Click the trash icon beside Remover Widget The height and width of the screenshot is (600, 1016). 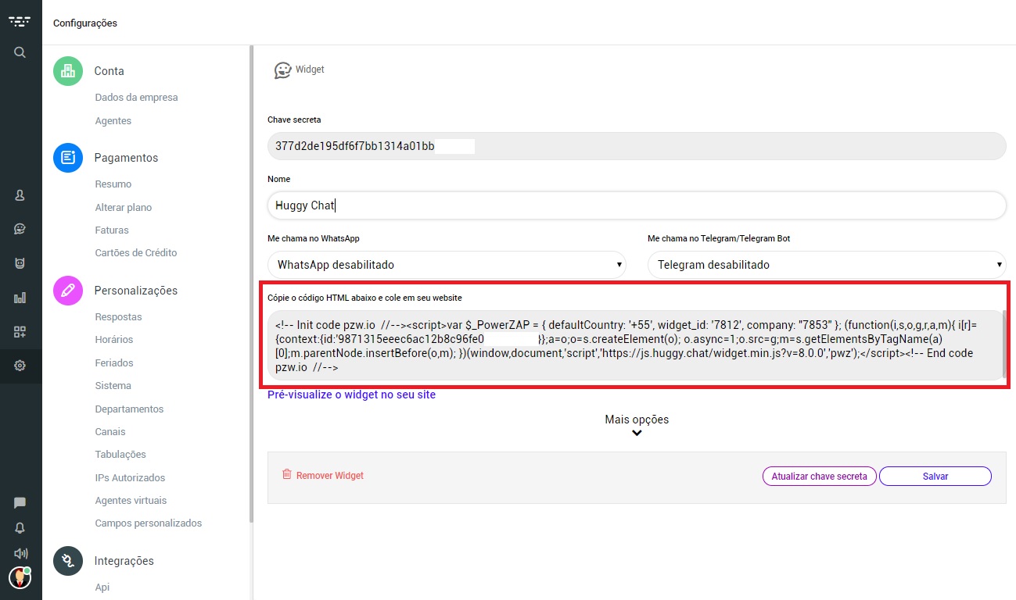[287, 474]
